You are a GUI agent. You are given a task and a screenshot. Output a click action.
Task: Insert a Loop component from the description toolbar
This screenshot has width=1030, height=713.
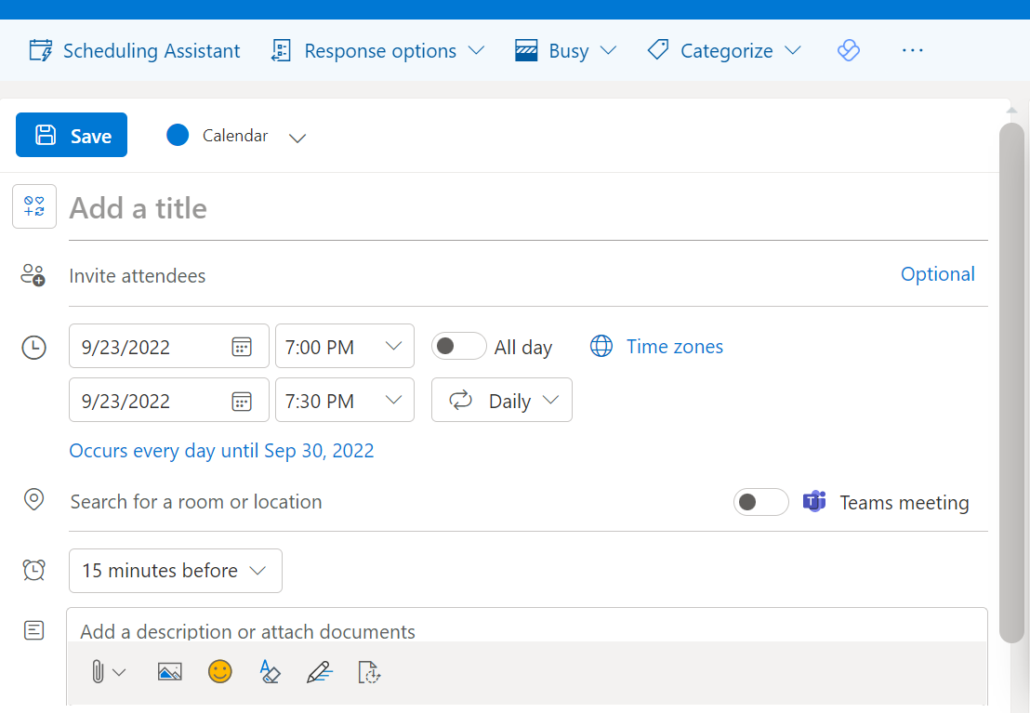tap(369, 671)
